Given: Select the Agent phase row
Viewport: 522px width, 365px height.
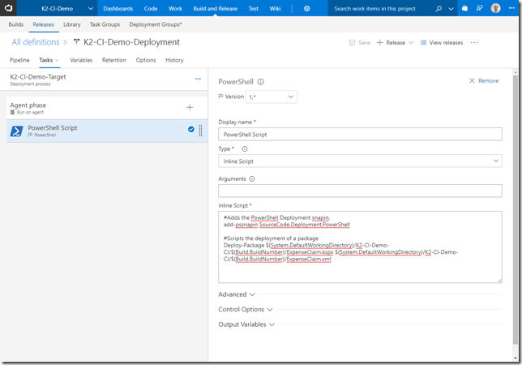Looking at the screenshot, I should click(107, 108).
